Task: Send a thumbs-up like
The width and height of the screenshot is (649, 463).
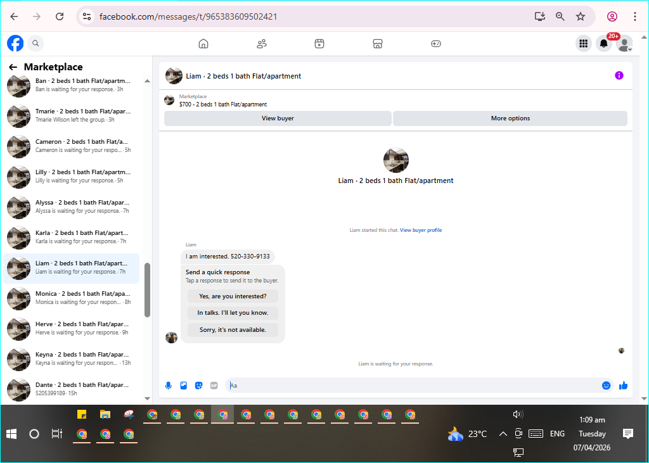Action: 624,386
